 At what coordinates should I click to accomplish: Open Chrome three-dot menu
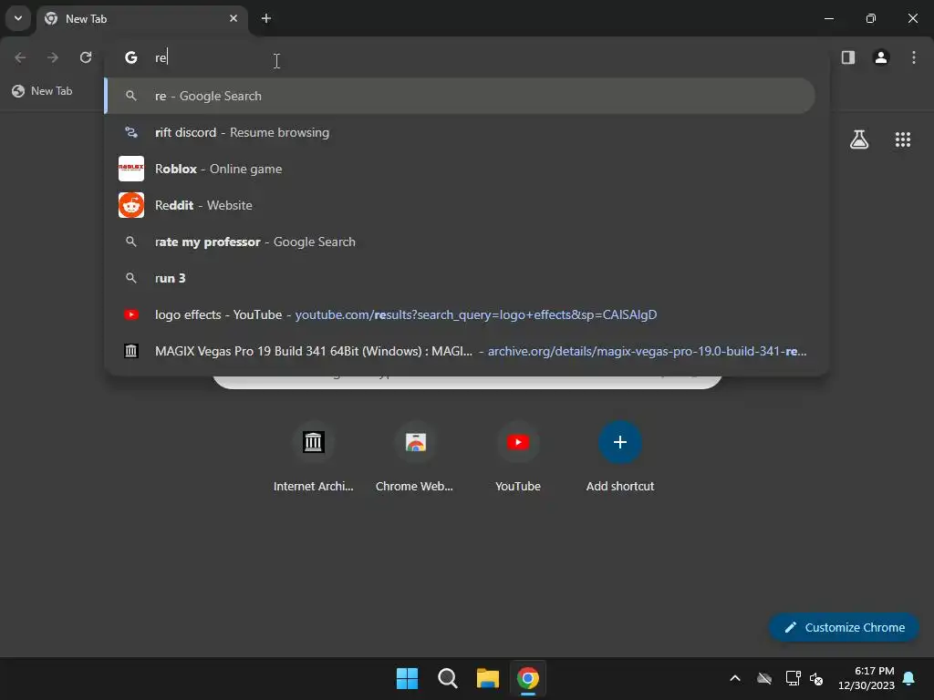coord(914,57)
